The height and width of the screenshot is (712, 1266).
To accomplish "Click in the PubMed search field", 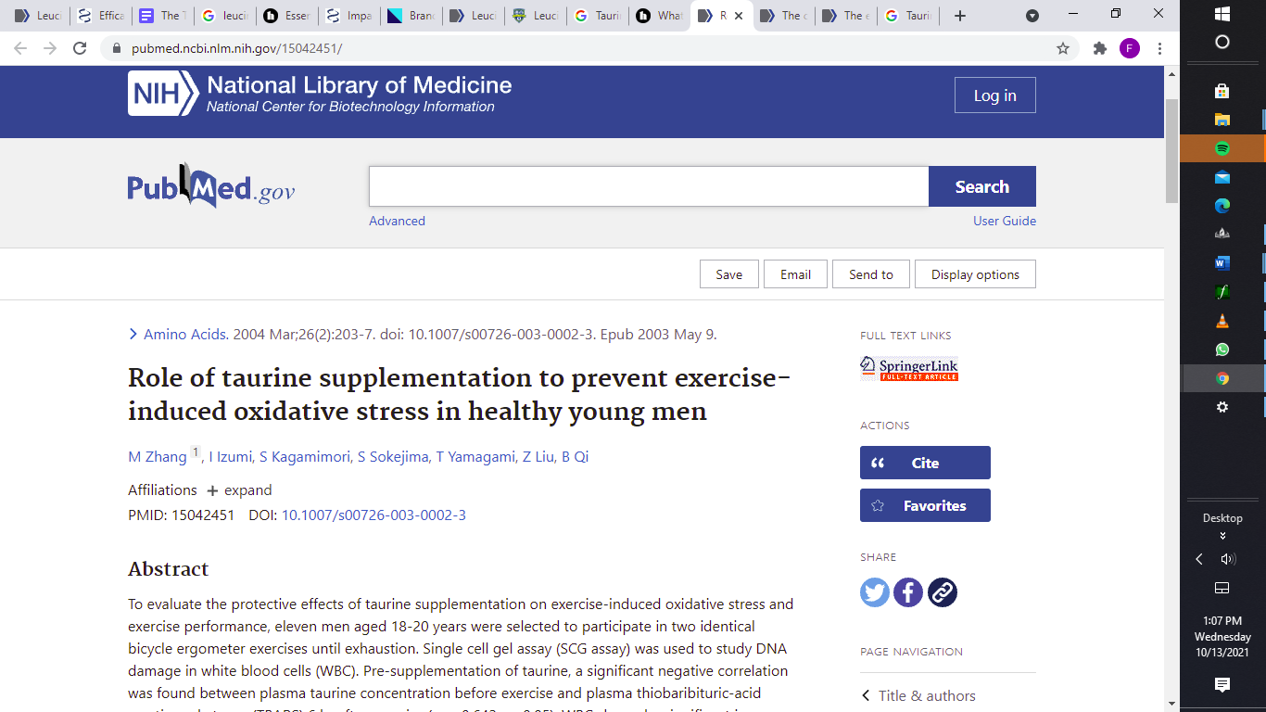I will coord(648,186).
